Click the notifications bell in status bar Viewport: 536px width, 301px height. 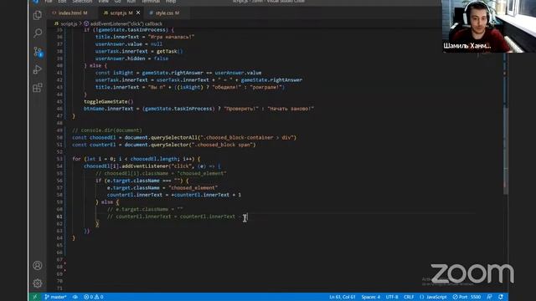(x=501, y=297)
